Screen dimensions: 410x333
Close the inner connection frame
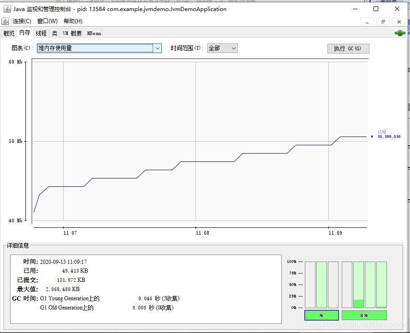tap(399, 22)
